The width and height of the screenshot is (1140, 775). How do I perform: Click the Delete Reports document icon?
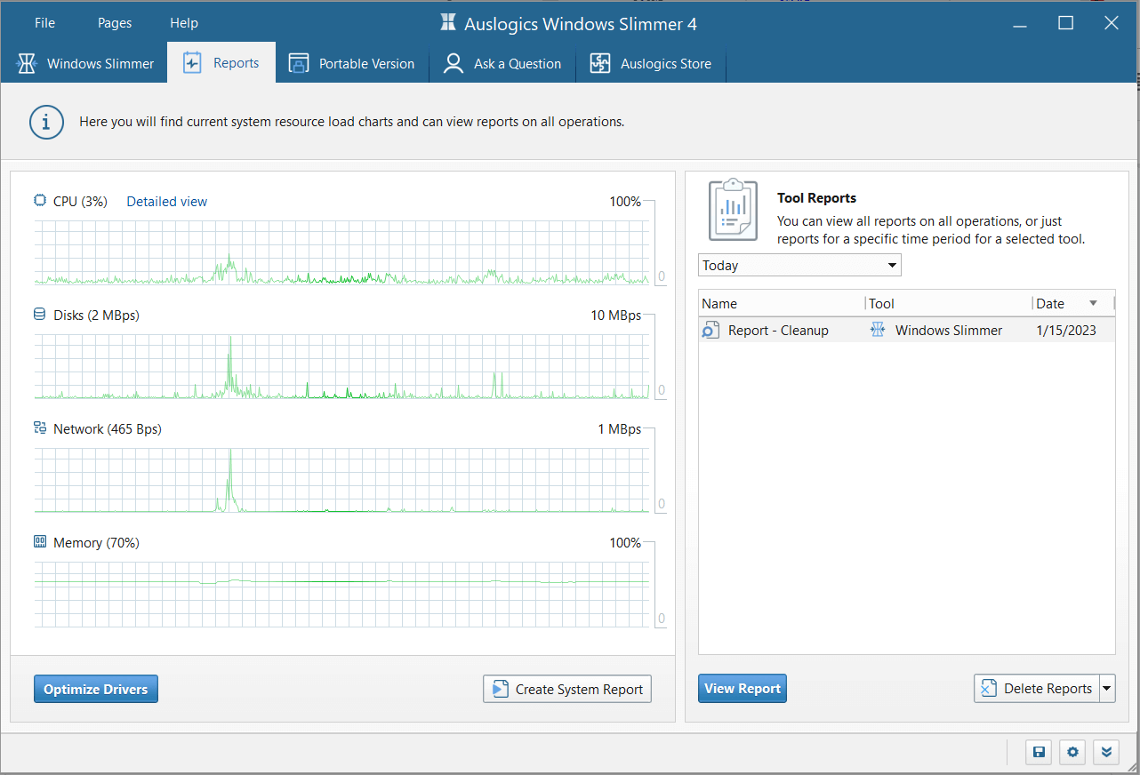click(988, 689)
